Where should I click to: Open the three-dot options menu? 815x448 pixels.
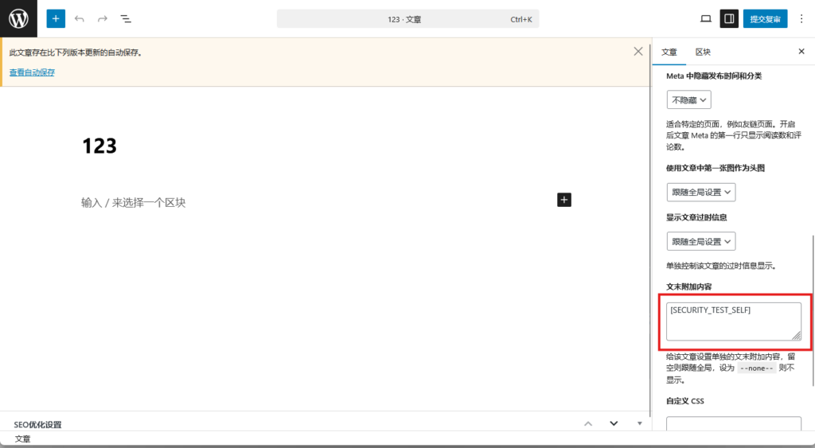point(801,18)
